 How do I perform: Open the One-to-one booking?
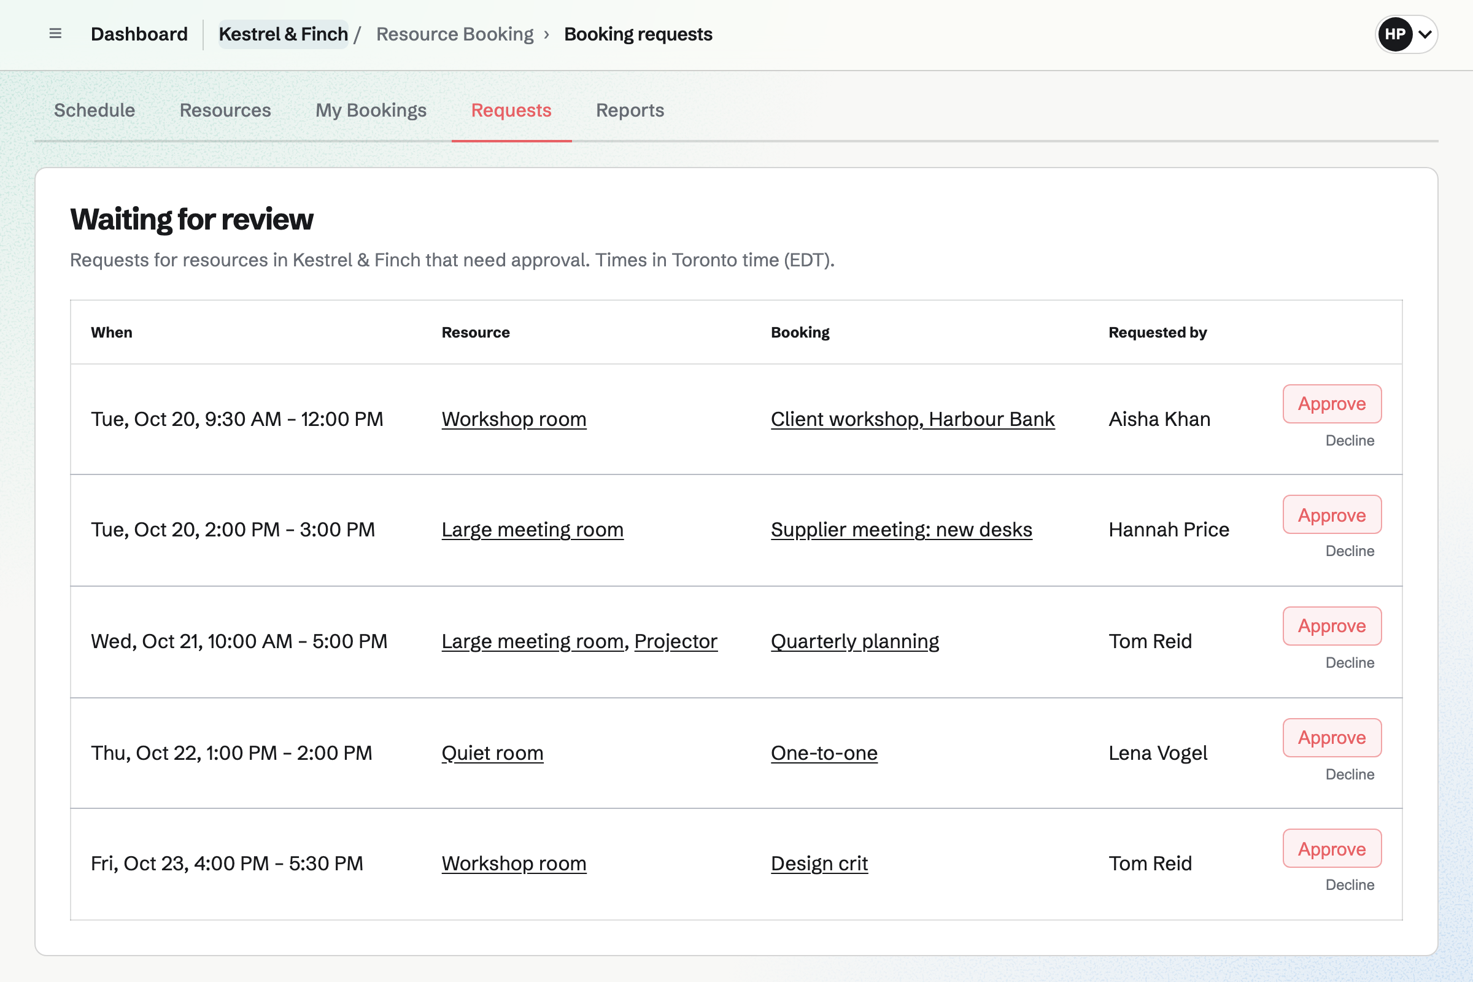pyautogui.click(x=824, y=753)
